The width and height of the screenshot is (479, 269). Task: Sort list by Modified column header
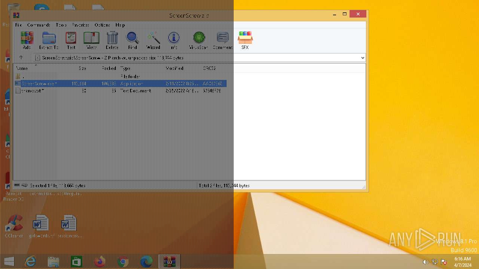tap(183, 68)
